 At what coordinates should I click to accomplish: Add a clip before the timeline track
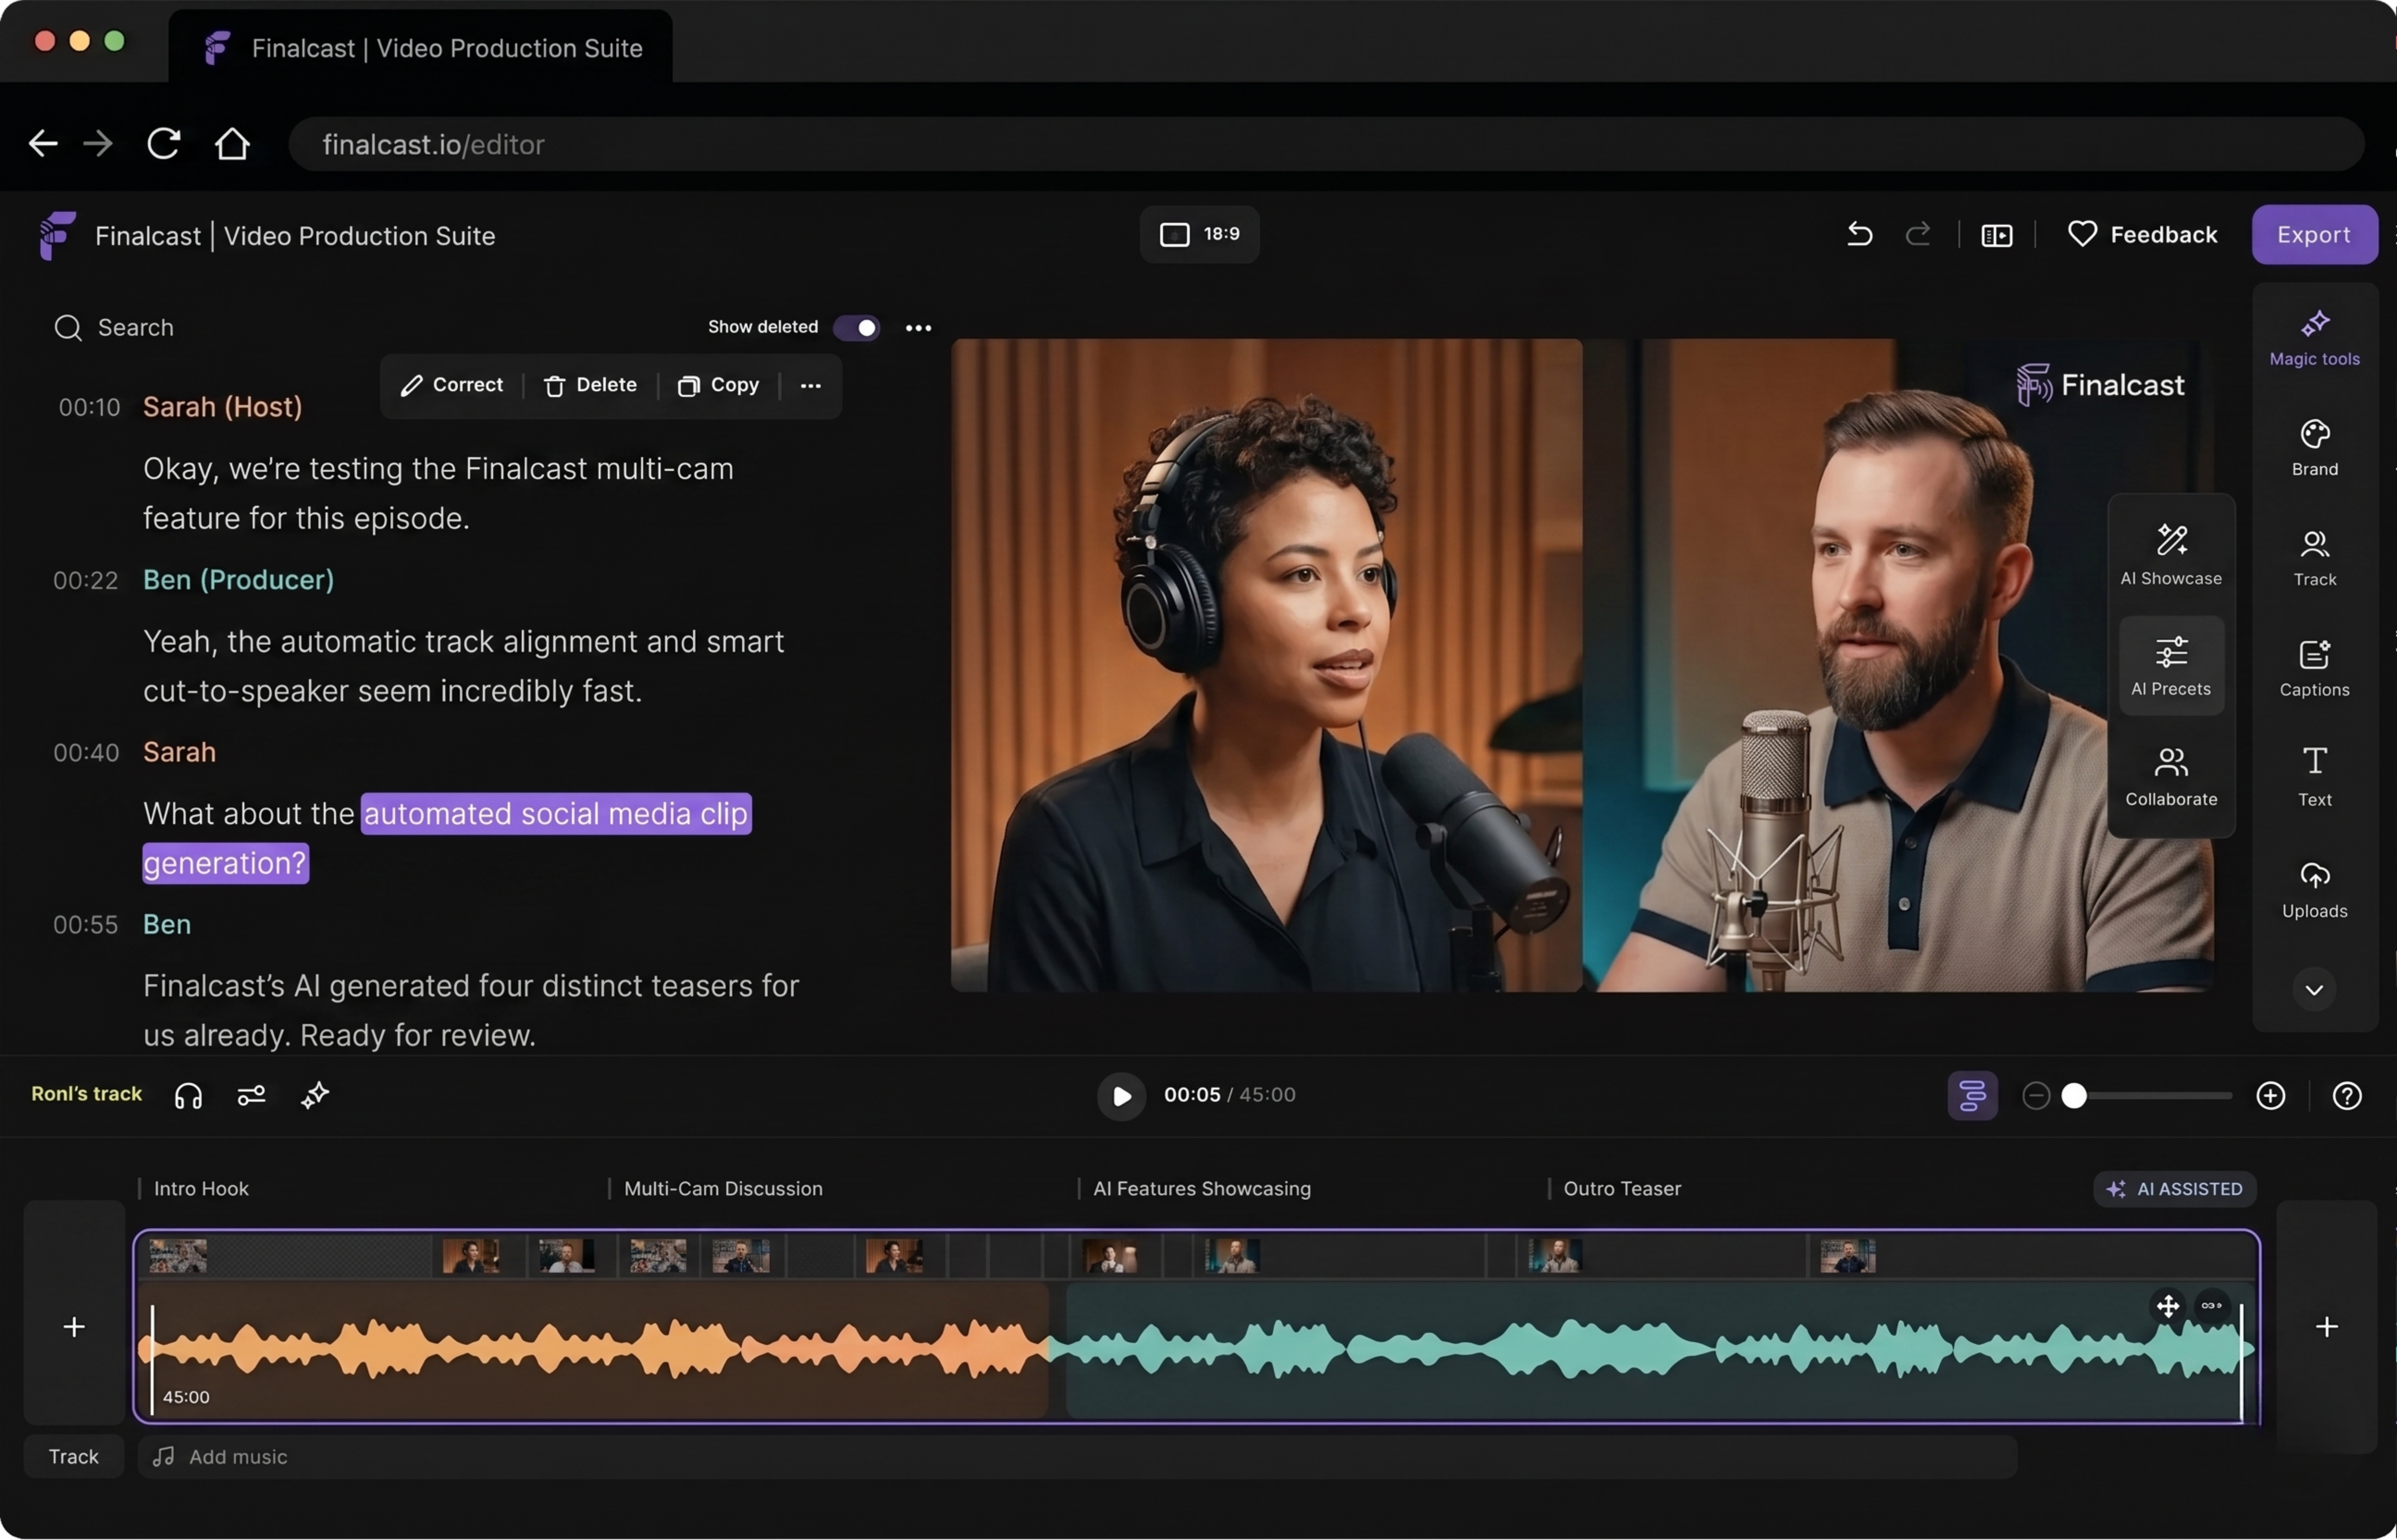[73, 1327]
